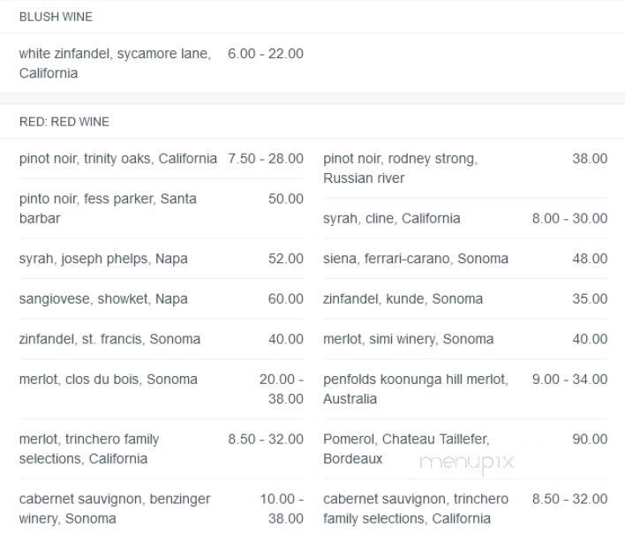Click st. francis 40.00 price

tap(286, 339)
